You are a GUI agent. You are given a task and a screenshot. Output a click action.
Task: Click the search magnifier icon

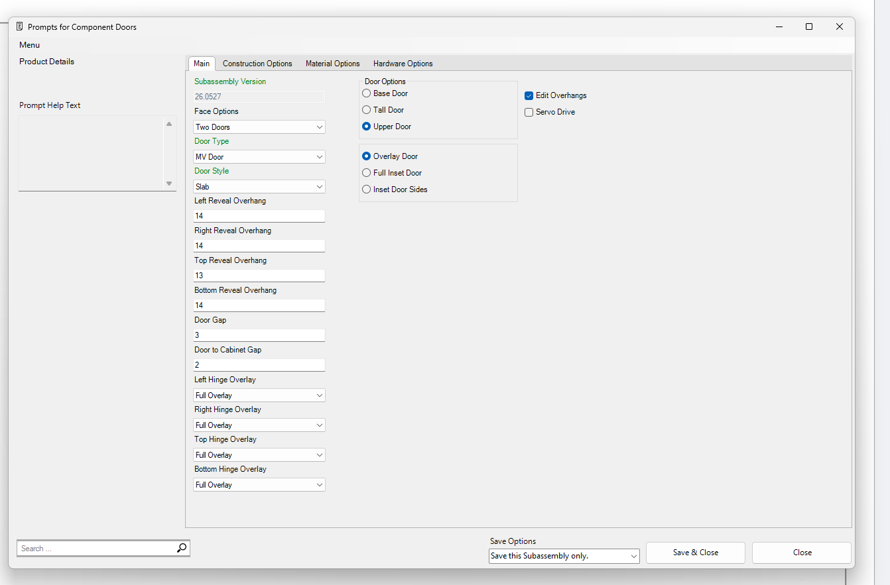click(x=182, y=548)
